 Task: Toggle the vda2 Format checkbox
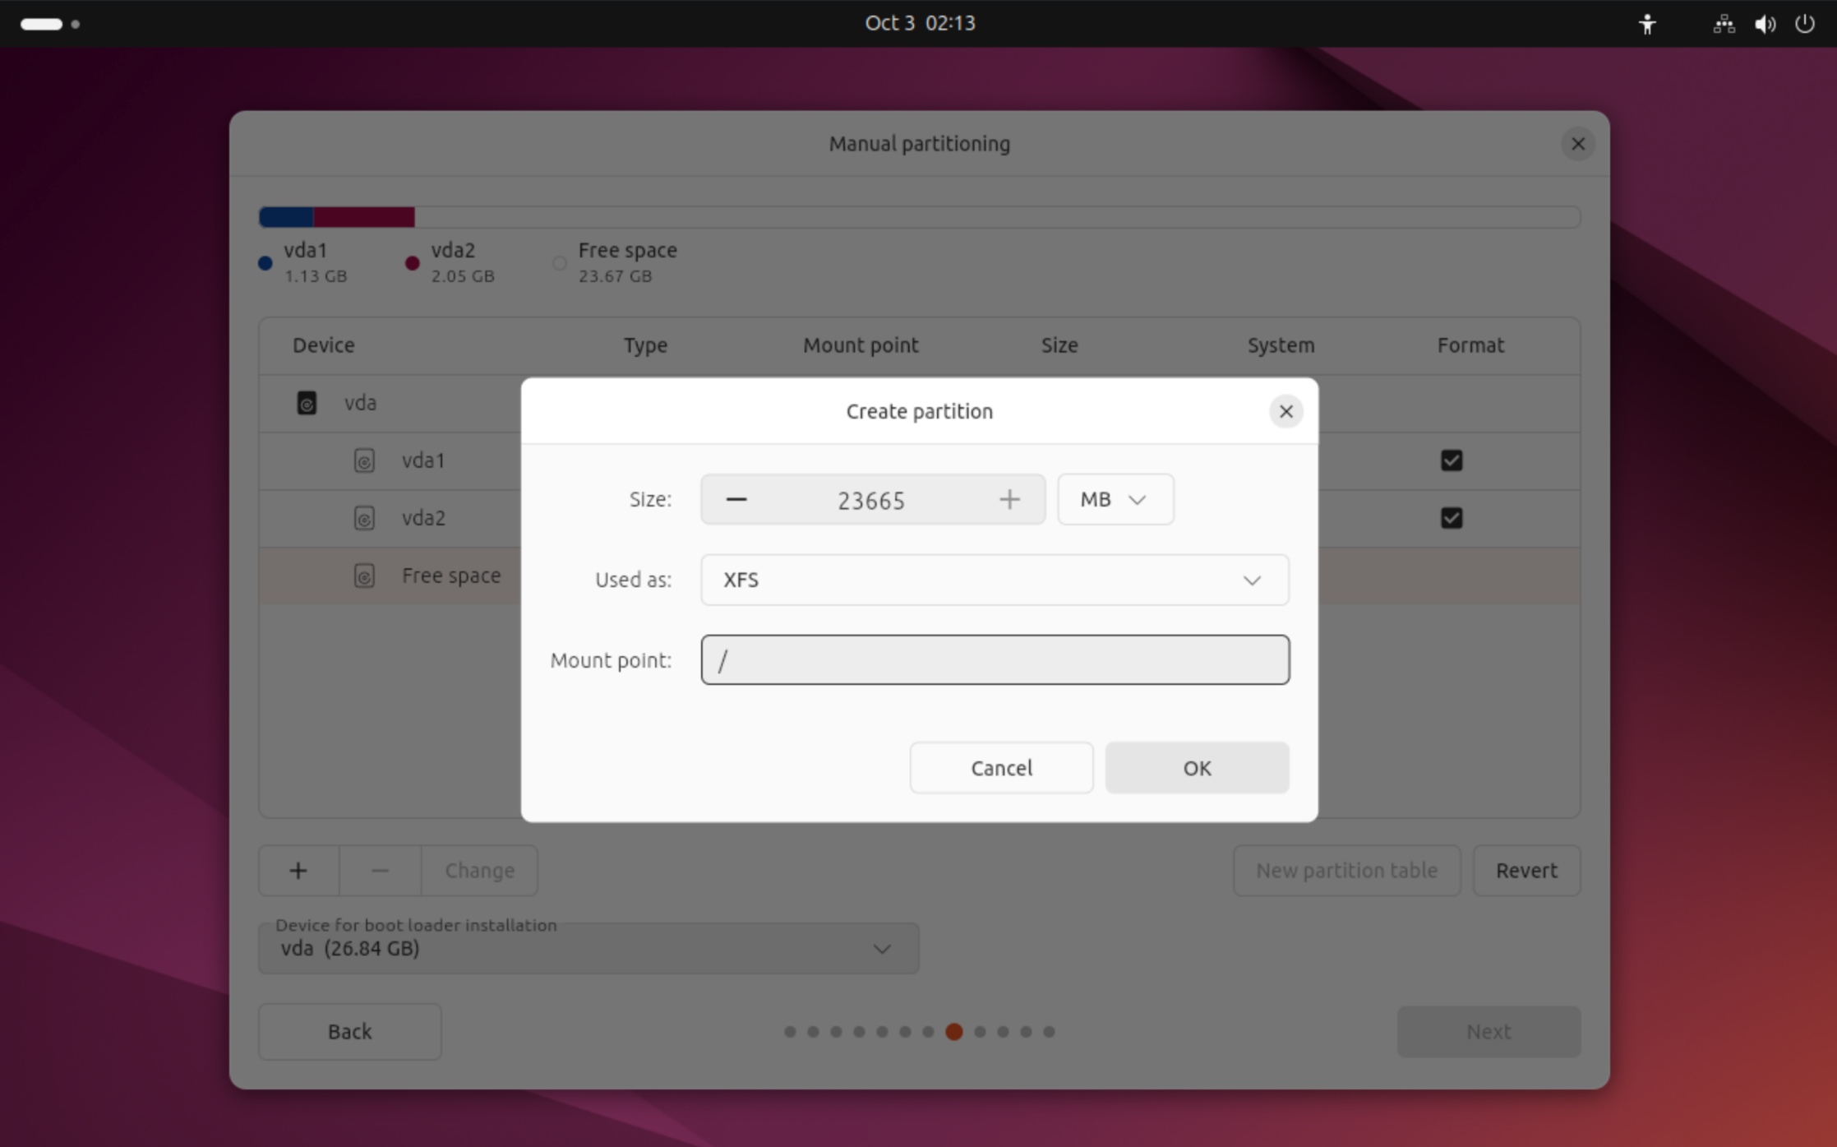1451,518
